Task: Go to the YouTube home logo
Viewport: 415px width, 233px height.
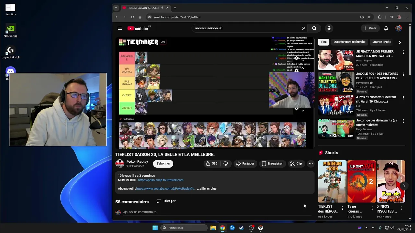Action: point(138,28)
